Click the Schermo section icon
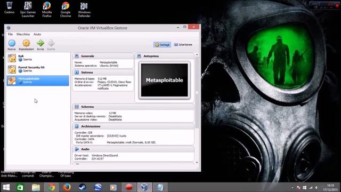The image size is (341, 192). tap(77, 107)
